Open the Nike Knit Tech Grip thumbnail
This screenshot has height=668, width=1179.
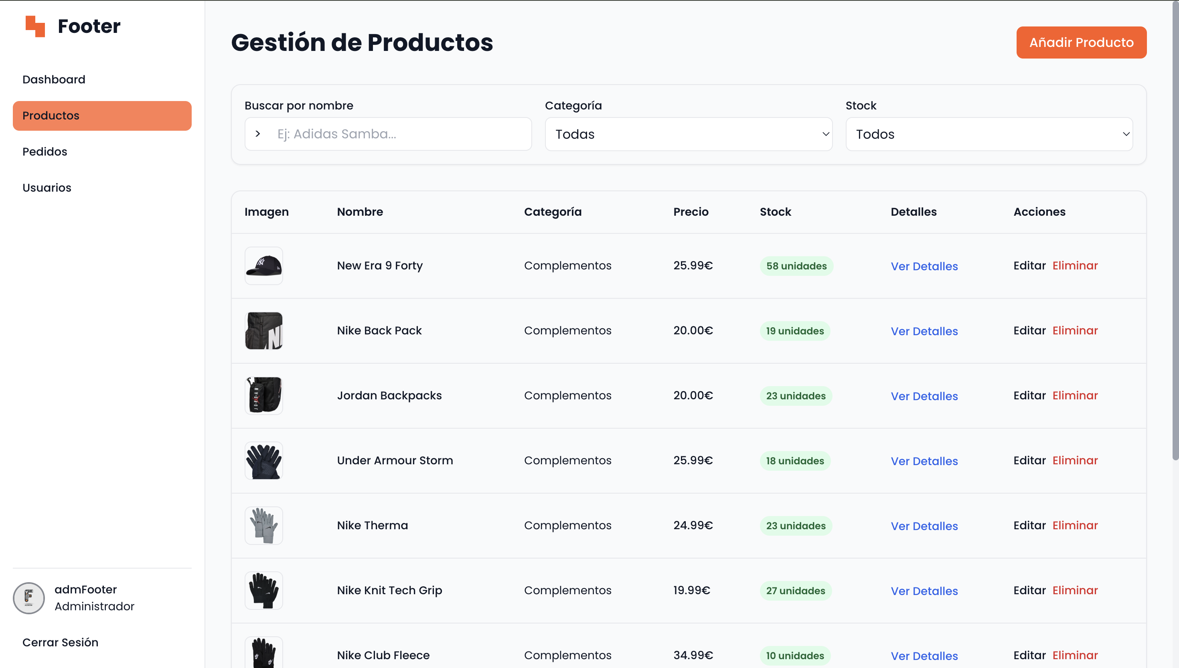pos(264,591)
